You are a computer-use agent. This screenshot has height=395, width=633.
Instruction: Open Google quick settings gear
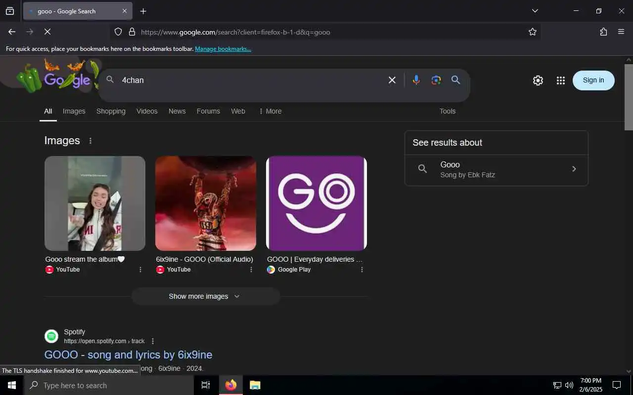tap(538, 80)
